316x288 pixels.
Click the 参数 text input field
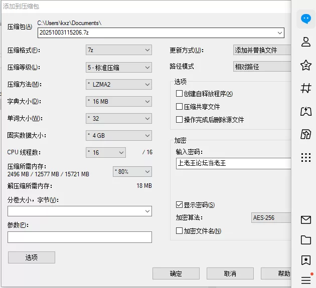coord(79,237)
